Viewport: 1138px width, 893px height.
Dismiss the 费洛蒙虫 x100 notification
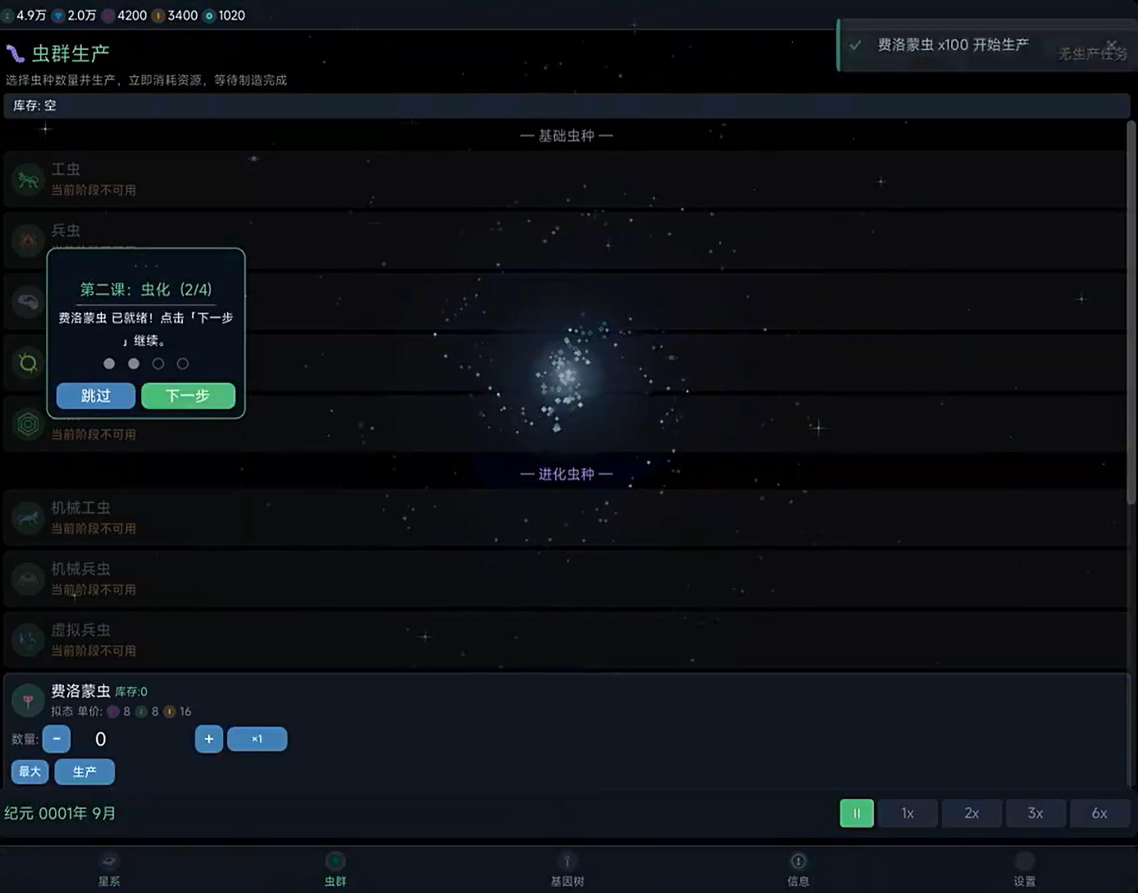tap(1111, 44)
